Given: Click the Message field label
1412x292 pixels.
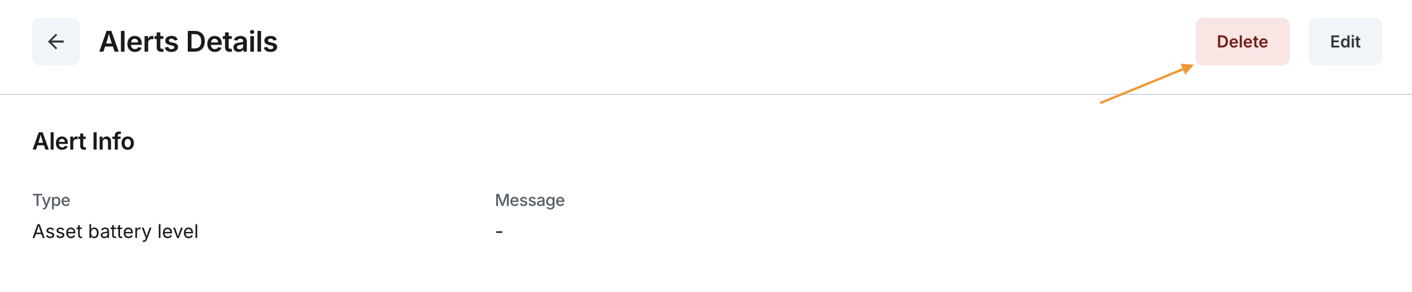Looking at the screenshot, I should [529, 200].
